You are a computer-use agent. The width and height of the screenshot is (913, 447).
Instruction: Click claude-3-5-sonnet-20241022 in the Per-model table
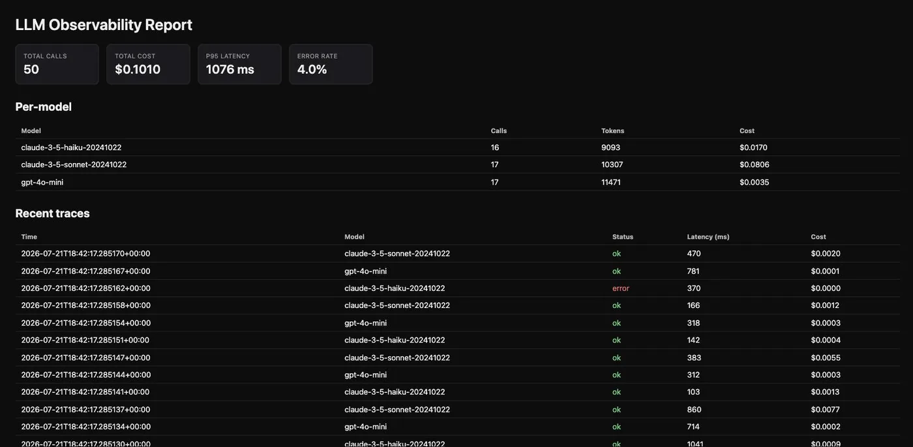74,164
